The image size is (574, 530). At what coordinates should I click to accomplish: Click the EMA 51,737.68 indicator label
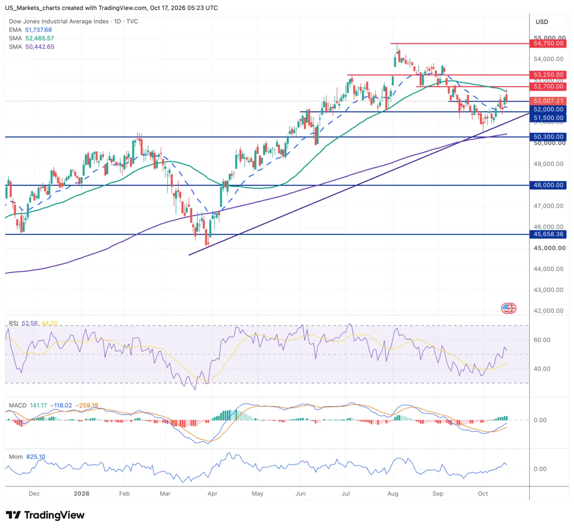30,30
